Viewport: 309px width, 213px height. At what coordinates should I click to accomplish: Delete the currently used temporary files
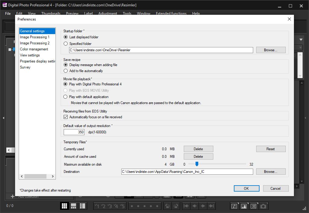199,149
